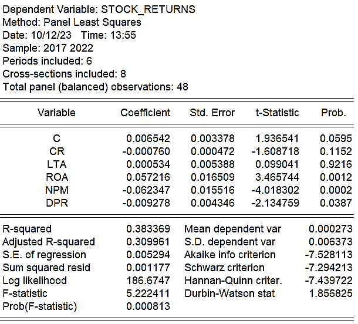
Task: Select the ROA variable row label
Action: (x=57, y=177)
